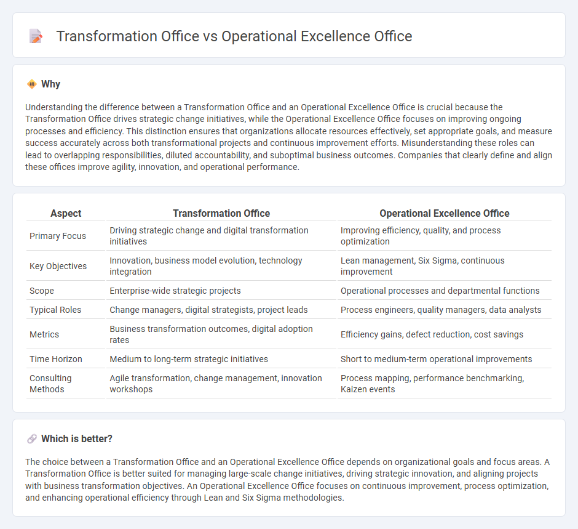Click cell Process engineers, quality managers, data analysts
Viewport: 578px width, 529px height.
(x=444, y=310)
